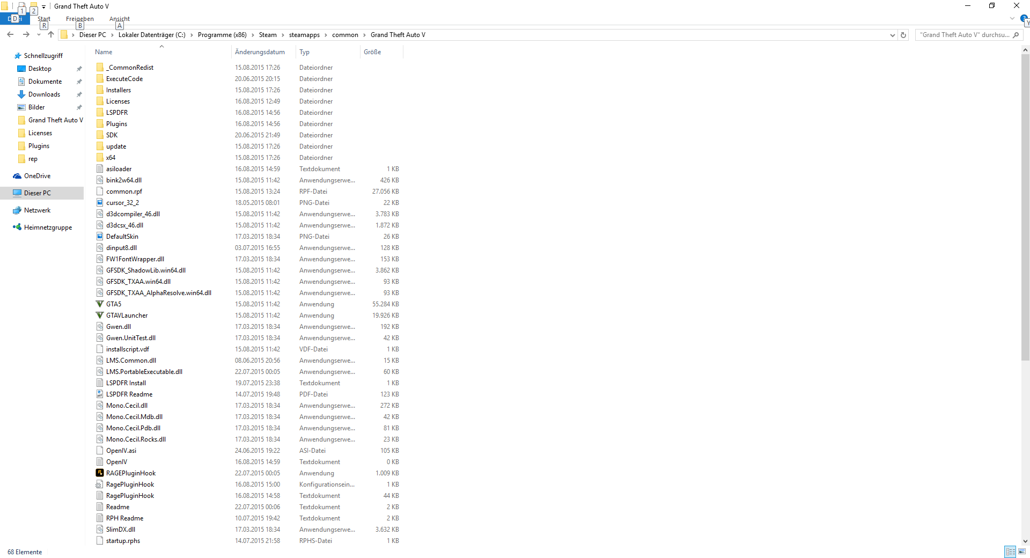The image size is (1030, 558).
Task: Open the Start ribbon tab
Action: [x=44, y=19]
